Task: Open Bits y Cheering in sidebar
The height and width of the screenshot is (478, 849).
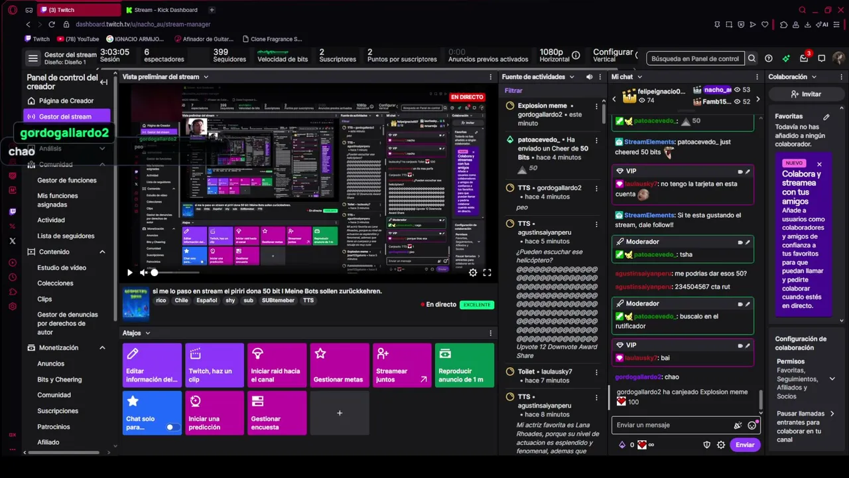Action: (60, 379)
